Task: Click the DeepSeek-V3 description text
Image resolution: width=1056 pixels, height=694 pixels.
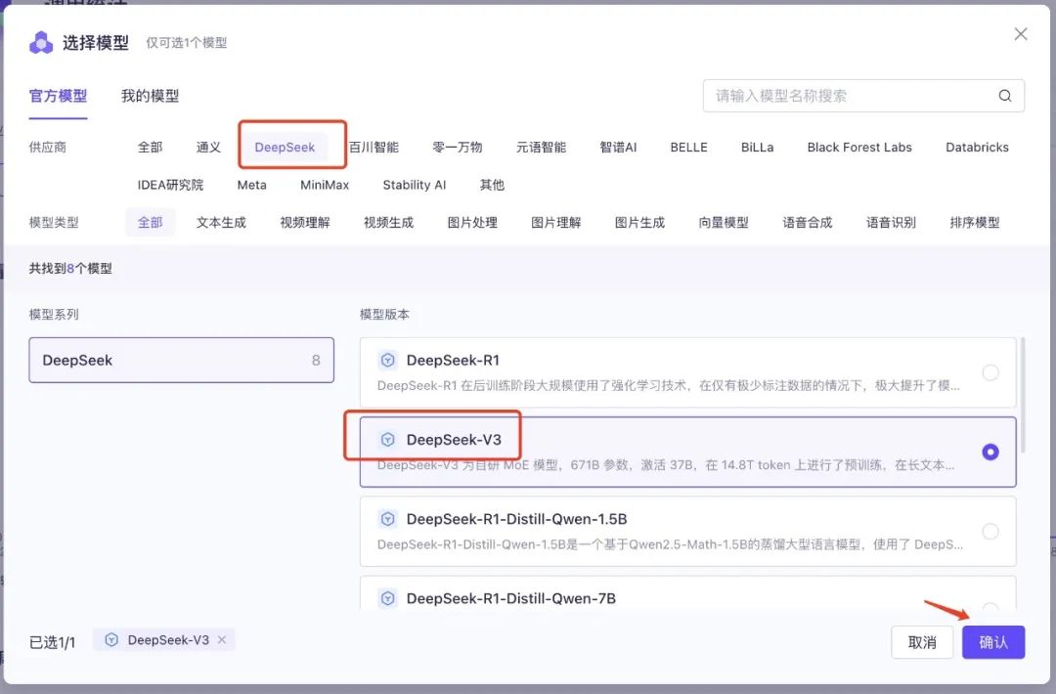Action: [666, 465]
